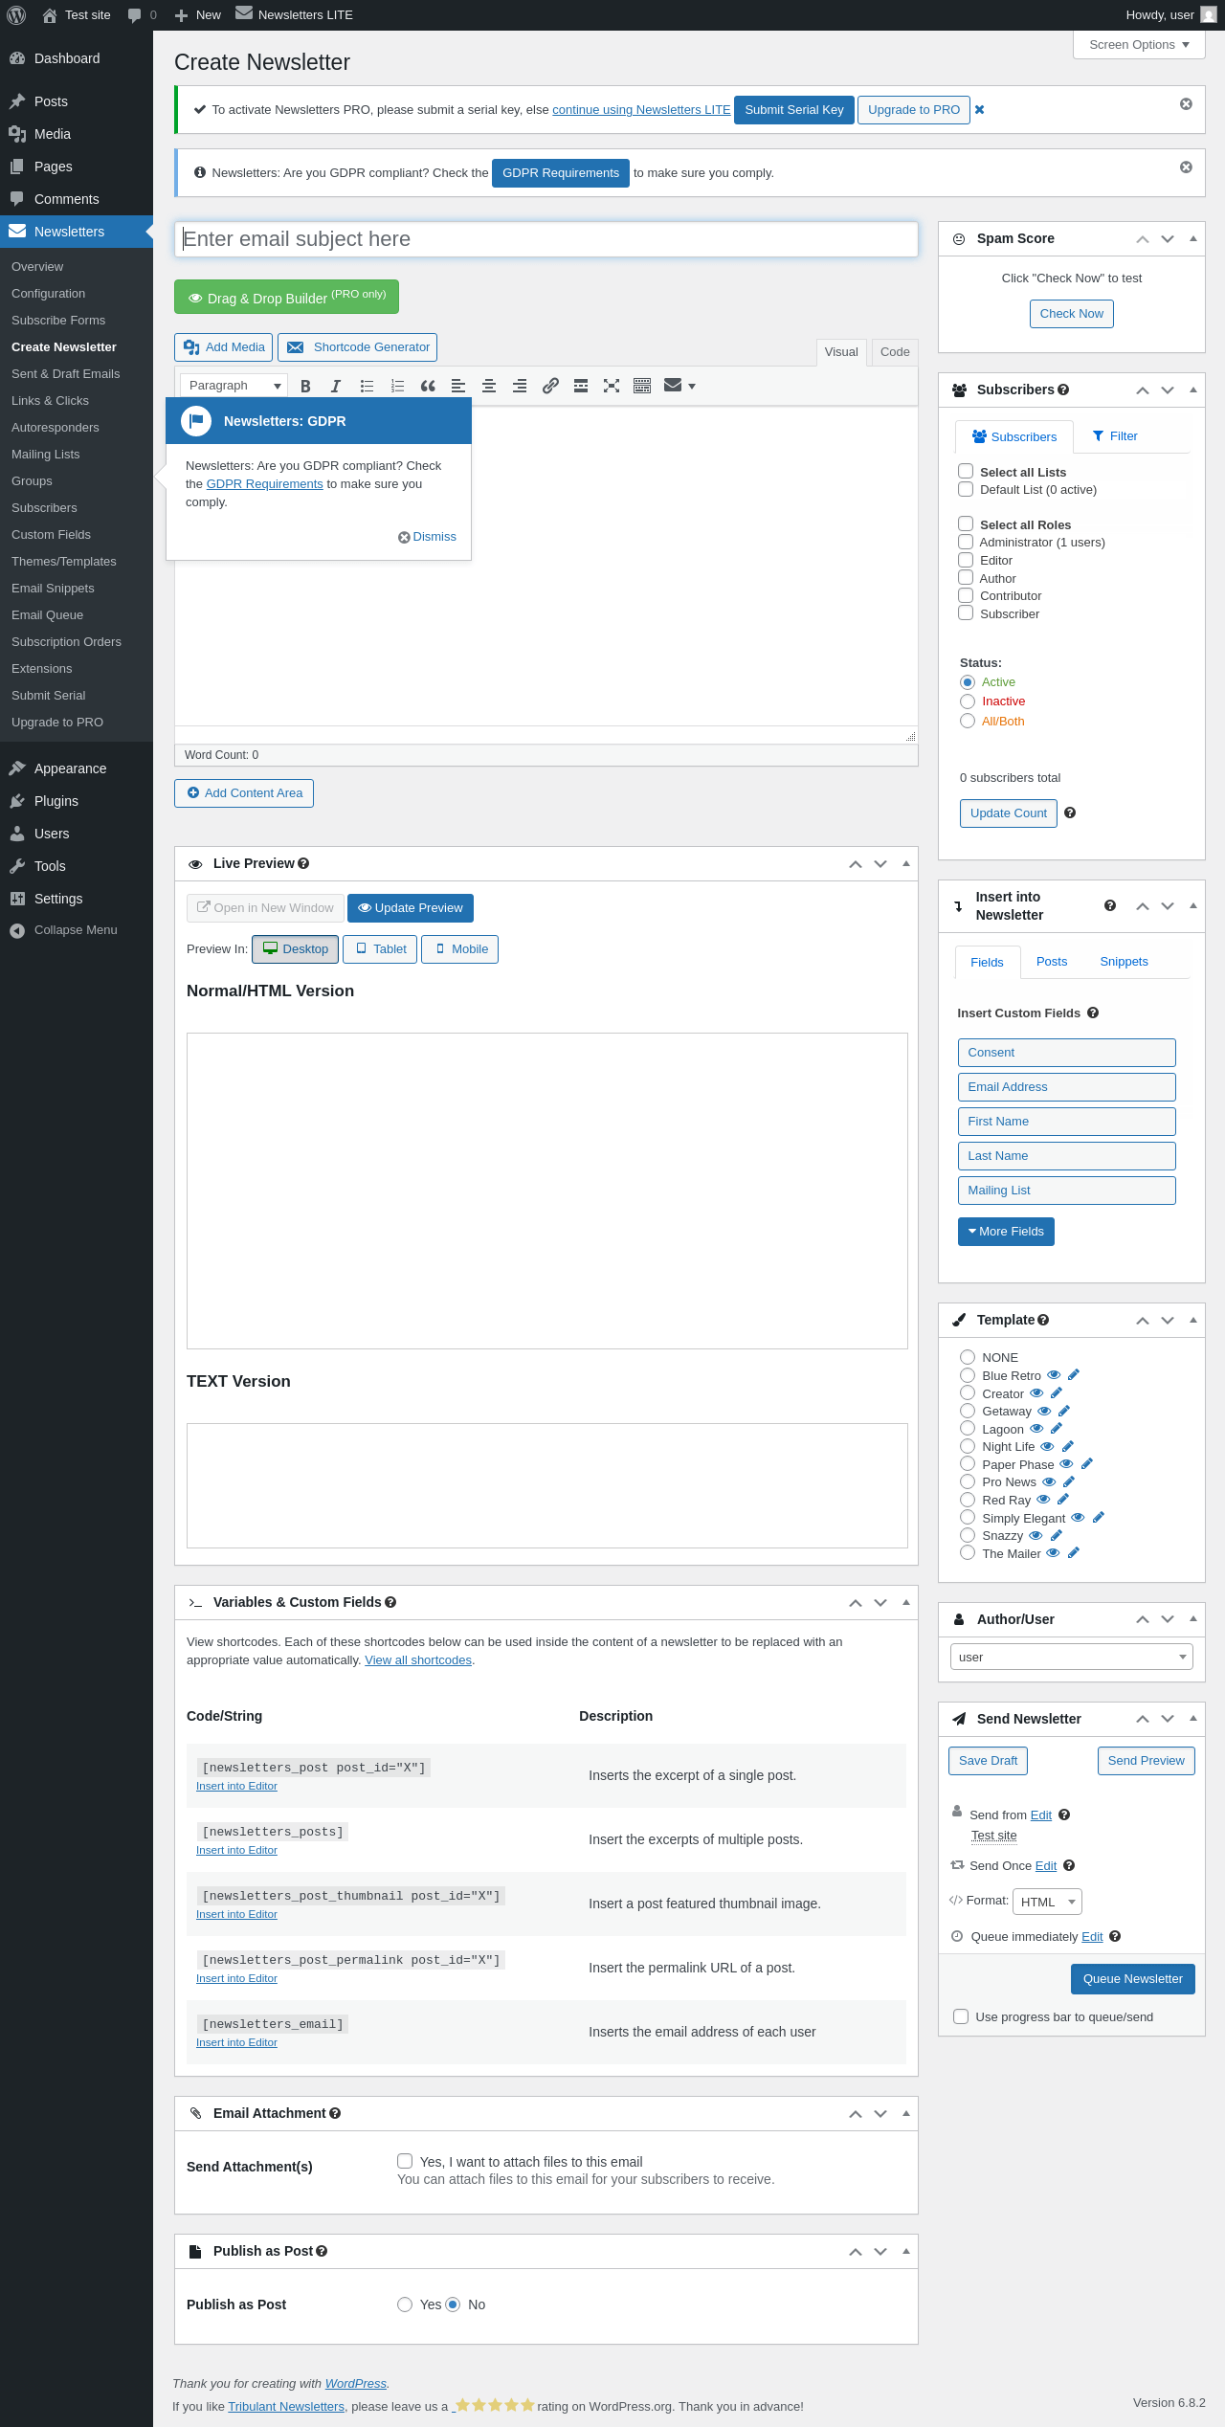
Task: Enable attach files to this email checkbox
Action: tap(405, 2161)
